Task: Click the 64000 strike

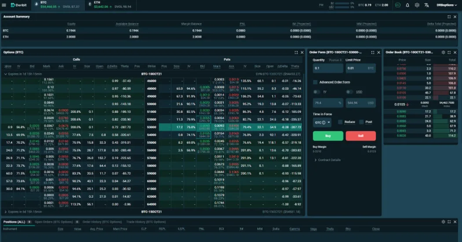Action: 151,204
